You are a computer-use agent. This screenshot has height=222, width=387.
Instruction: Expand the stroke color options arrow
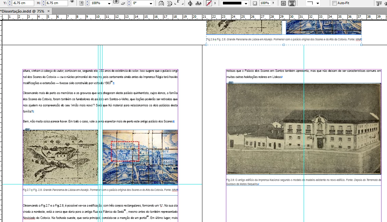click(x=215, y=3)
